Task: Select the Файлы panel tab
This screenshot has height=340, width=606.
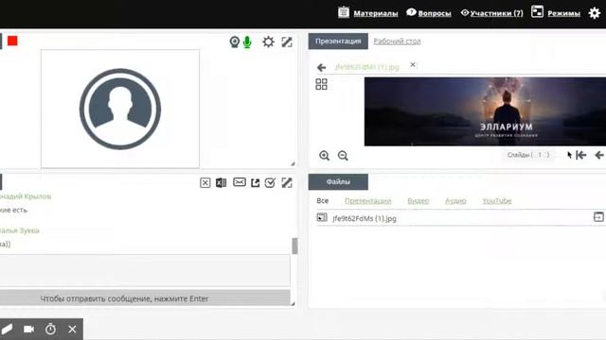Action: pos(338,182)
